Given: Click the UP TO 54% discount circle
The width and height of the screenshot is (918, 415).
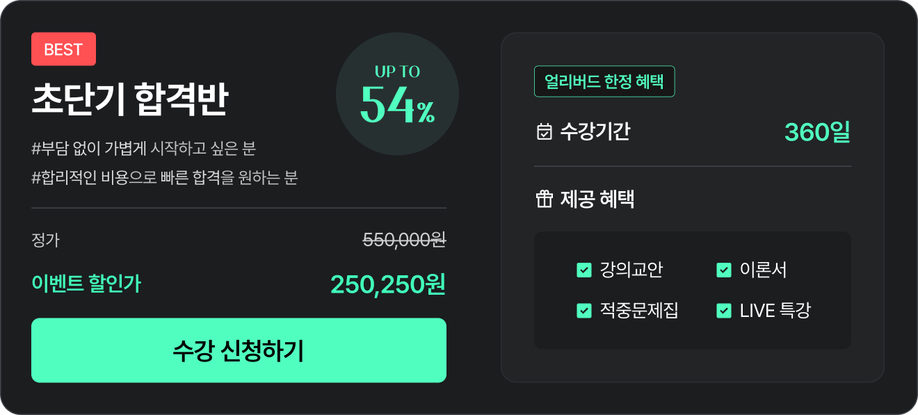Looking at the screenshot, I should click(397, 94).
